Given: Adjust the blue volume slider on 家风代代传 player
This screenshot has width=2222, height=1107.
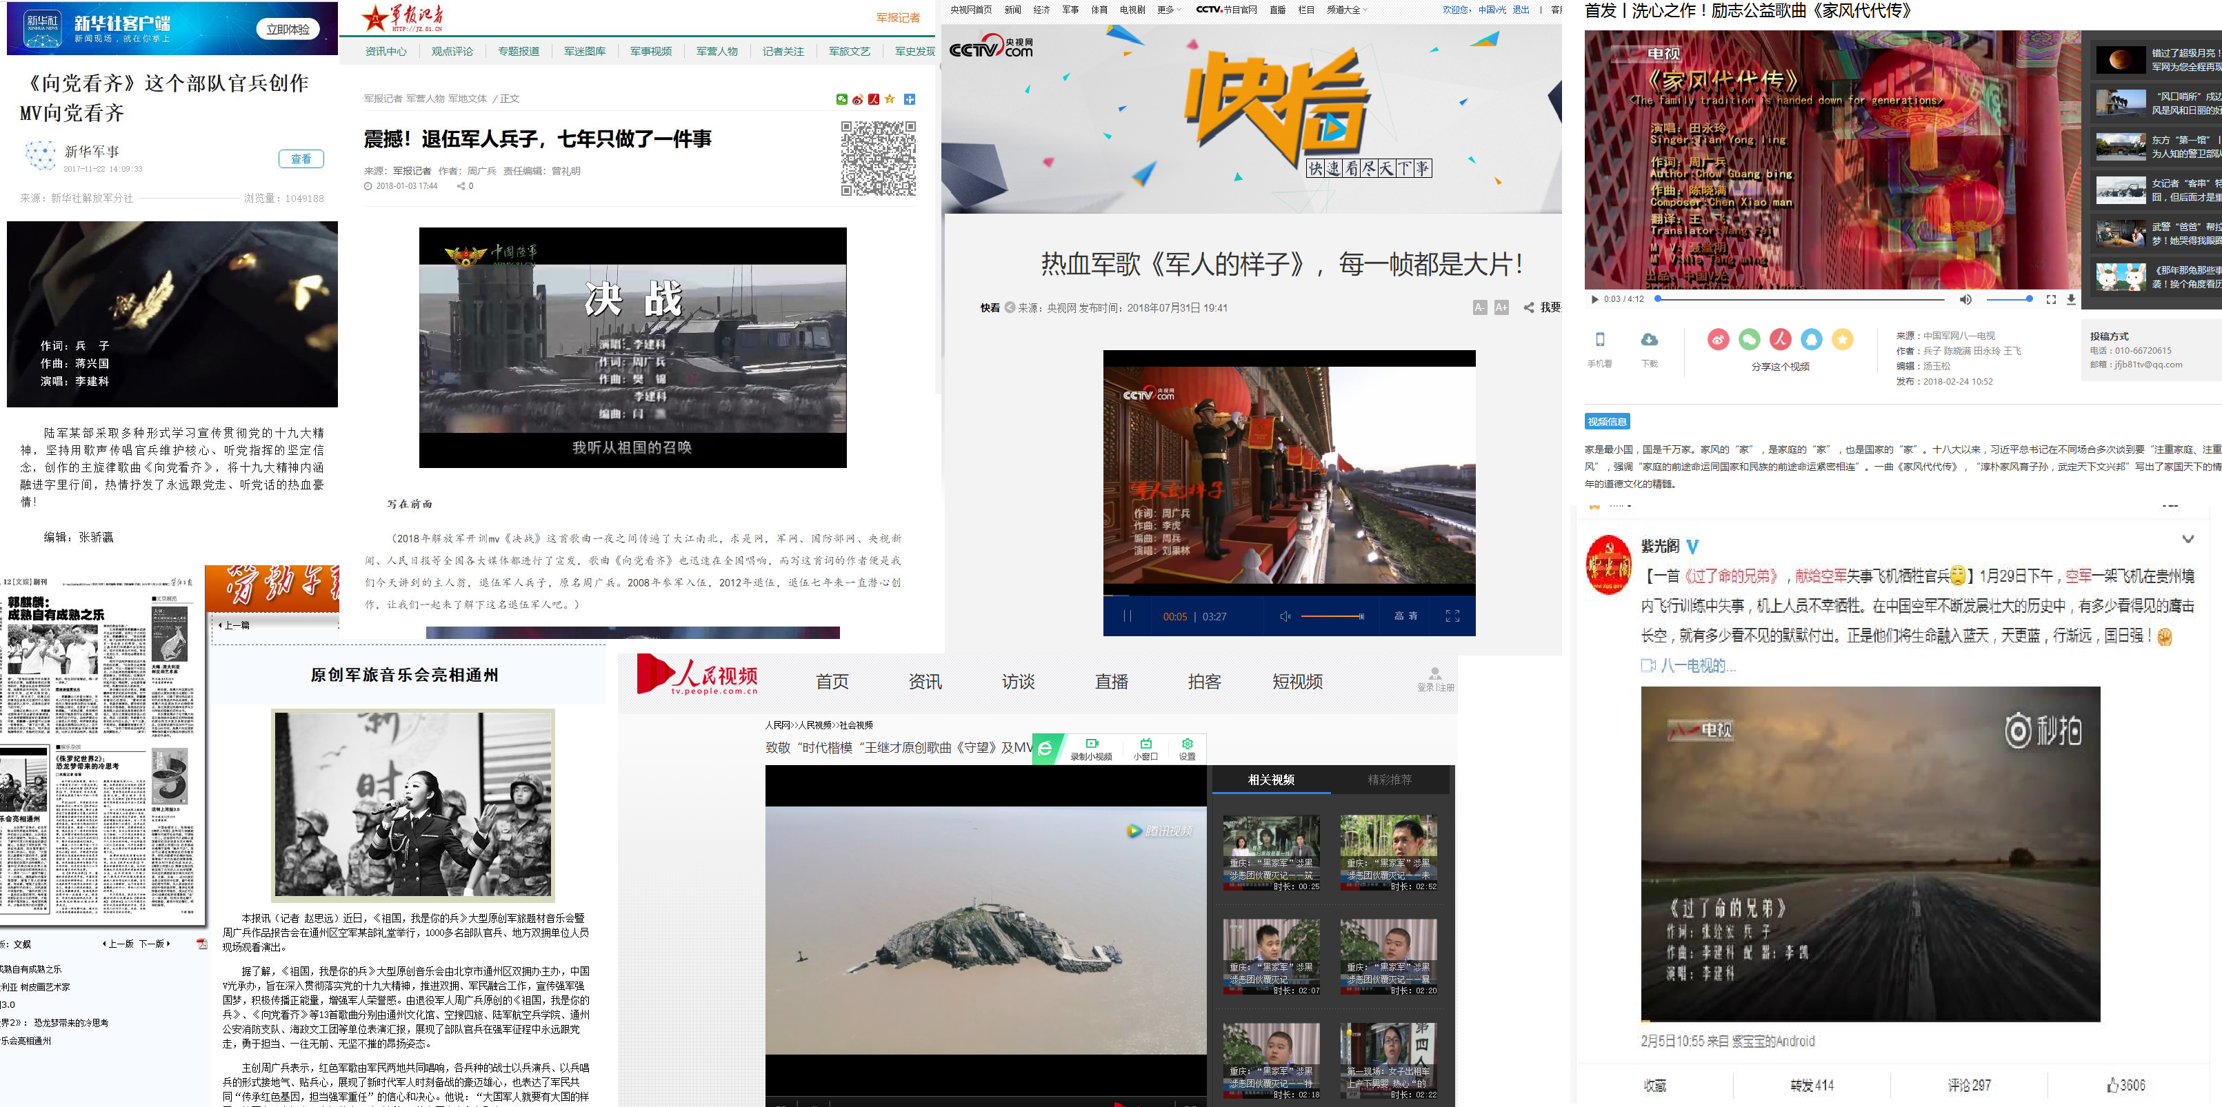Looking at the screenshot, I should click(2010, 299).
